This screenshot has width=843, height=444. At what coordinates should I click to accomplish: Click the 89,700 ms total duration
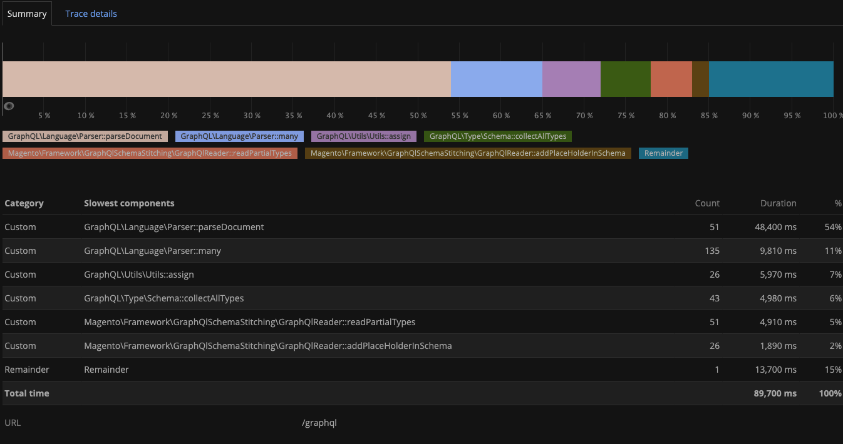775,393
